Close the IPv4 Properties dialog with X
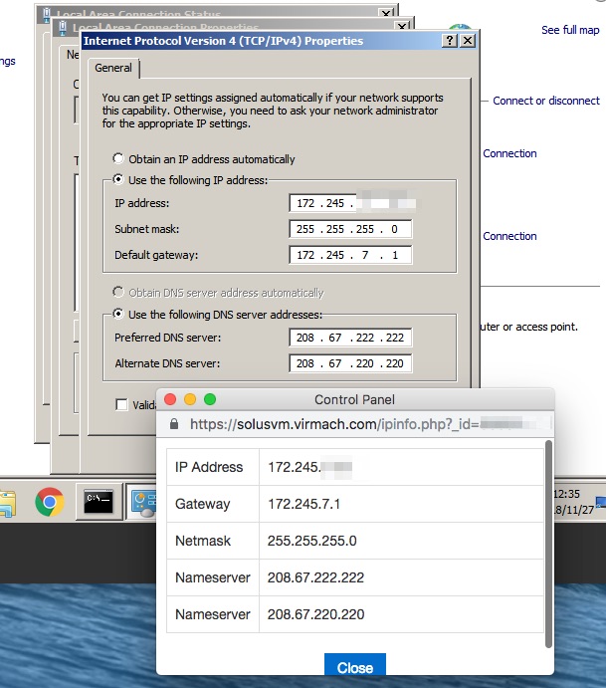The image size is (606, 688). click(x=468, y=41)
